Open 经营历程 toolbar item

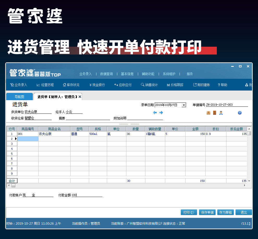(x=45, y=85)
